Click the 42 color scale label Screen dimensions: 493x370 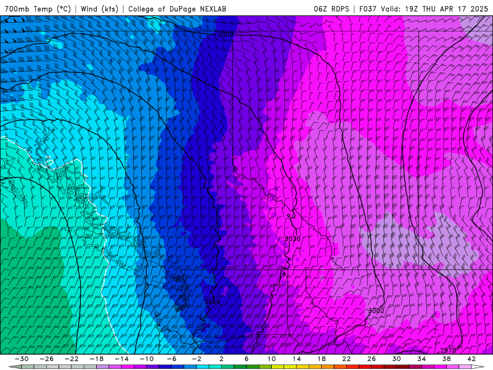pyautogui.click(x=471, y=359)
